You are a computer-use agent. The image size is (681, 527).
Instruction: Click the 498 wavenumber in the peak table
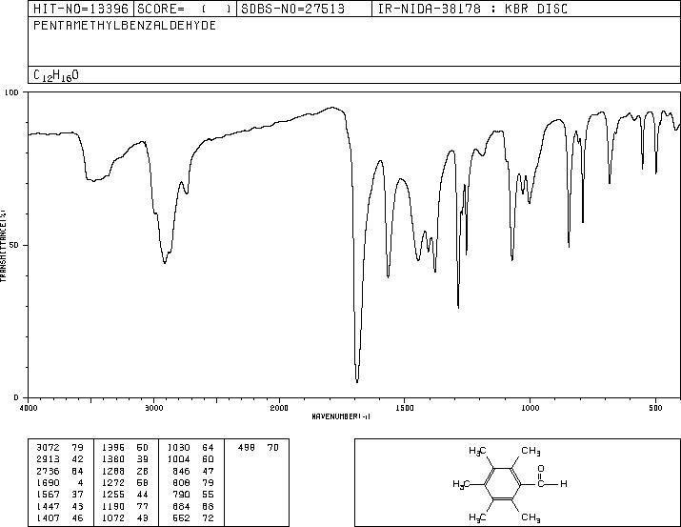247,448
